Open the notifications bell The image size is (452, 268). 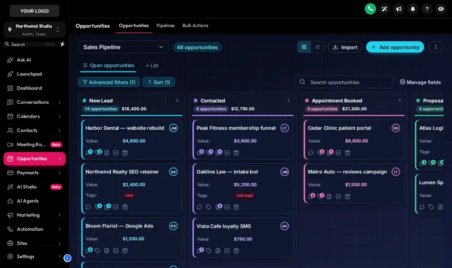pyautogui.click(x=413, y=9)
